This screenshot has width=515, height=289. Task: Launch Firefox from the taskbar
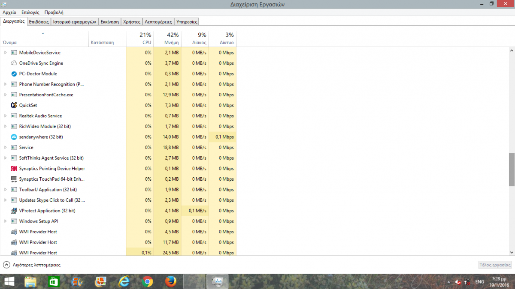click(171, 281)
